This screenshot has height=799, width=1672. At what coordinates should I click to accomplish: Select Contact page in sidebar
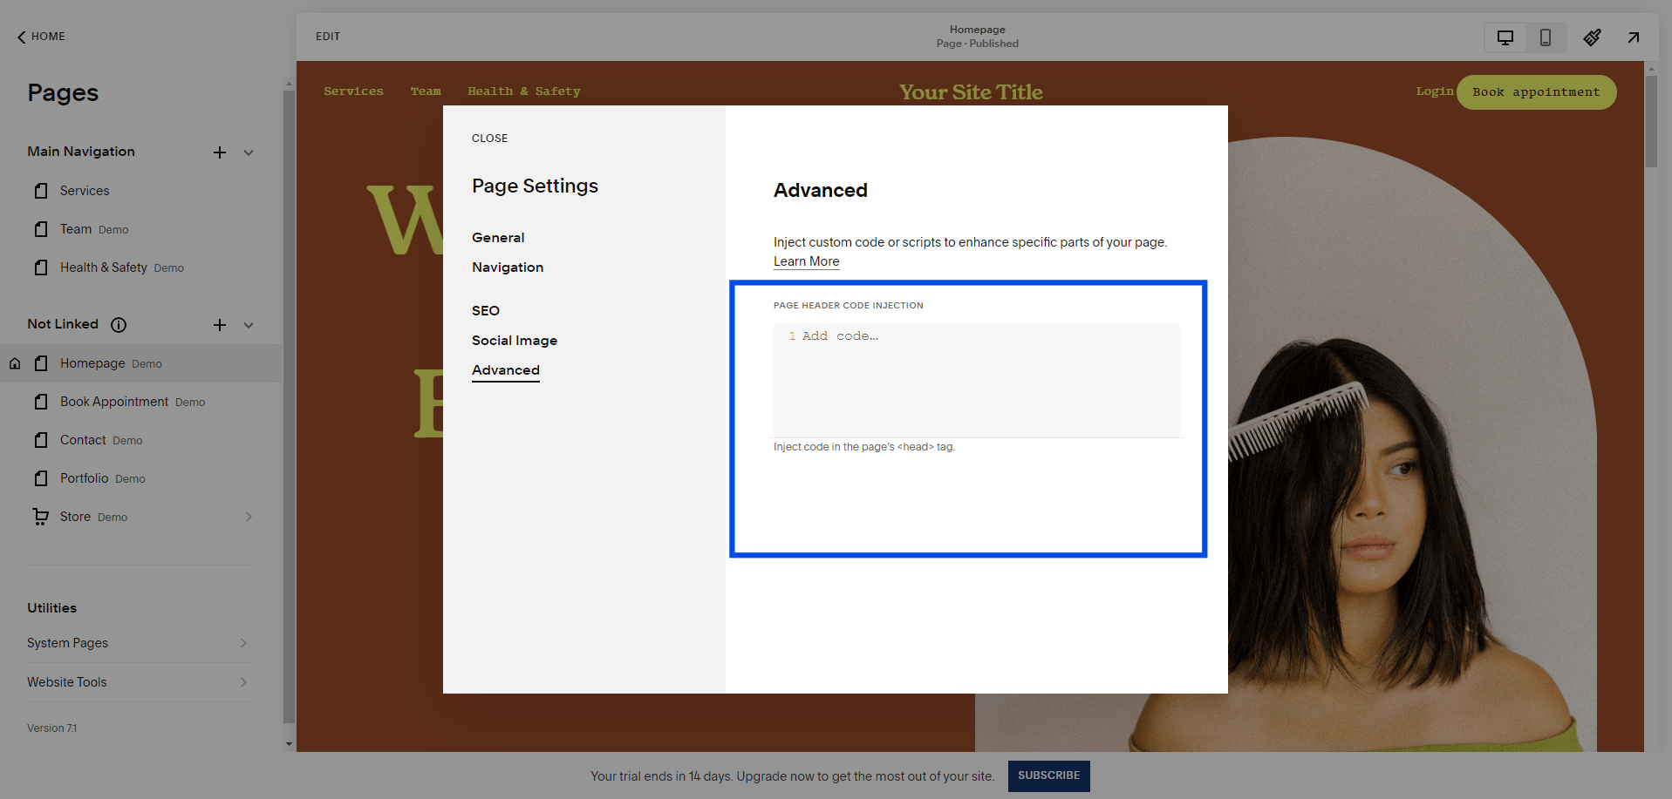coord(83,440)
